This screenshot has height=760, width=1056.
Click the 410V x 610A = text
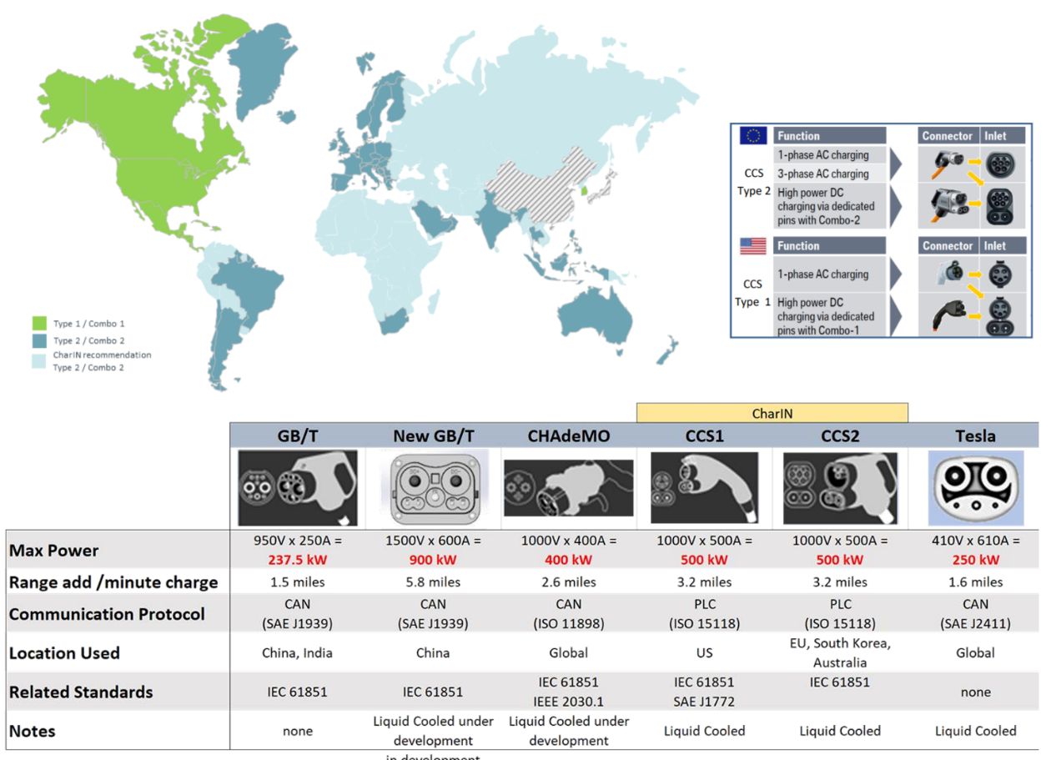975,541
